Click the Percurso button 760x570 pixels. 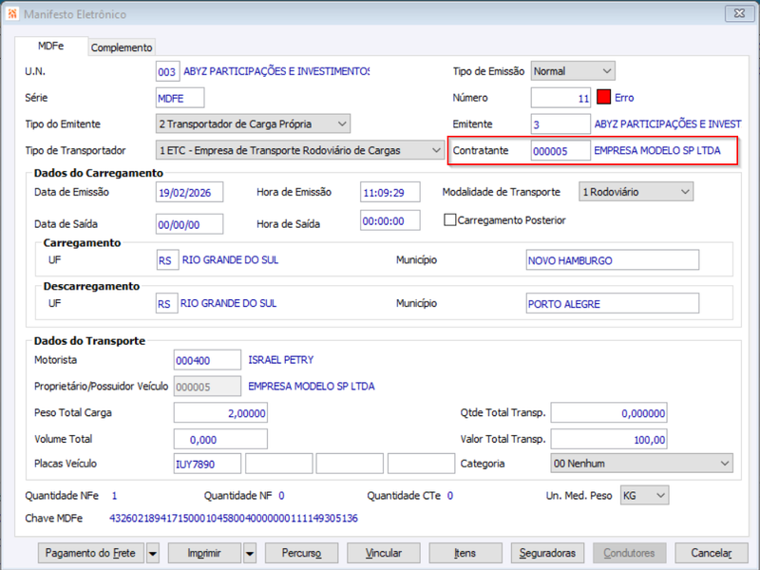tap(301, 553)
